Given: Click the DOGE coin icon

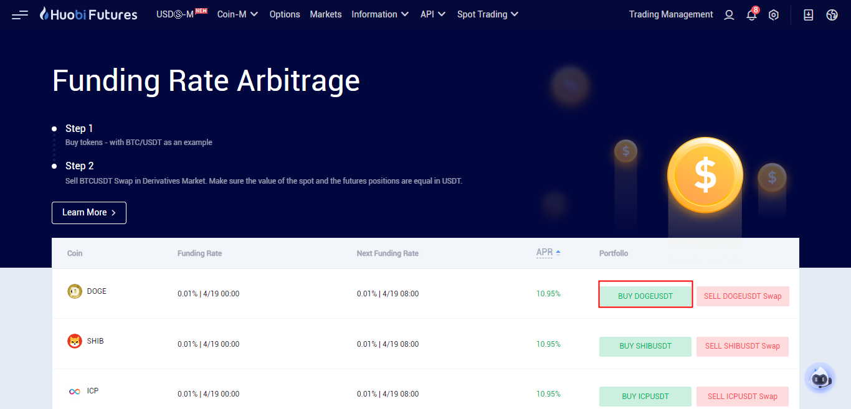Looking at the screenshot, I should pyautogui.click(x=75, y=291).
